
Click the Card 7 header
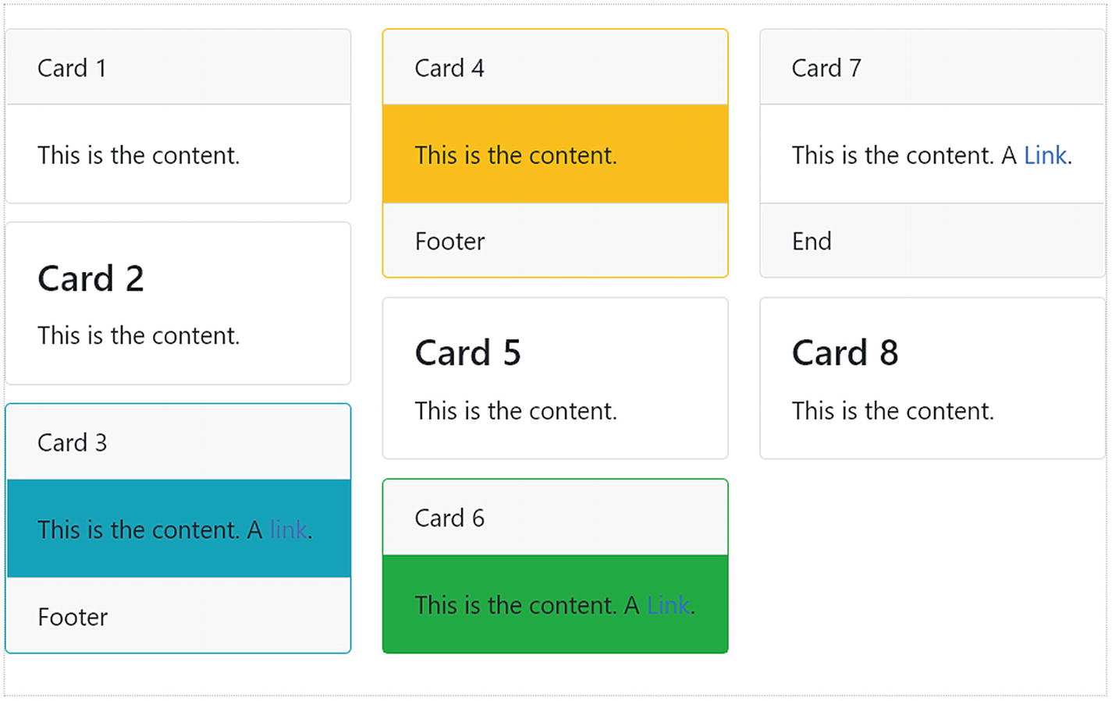pos(826,68)
